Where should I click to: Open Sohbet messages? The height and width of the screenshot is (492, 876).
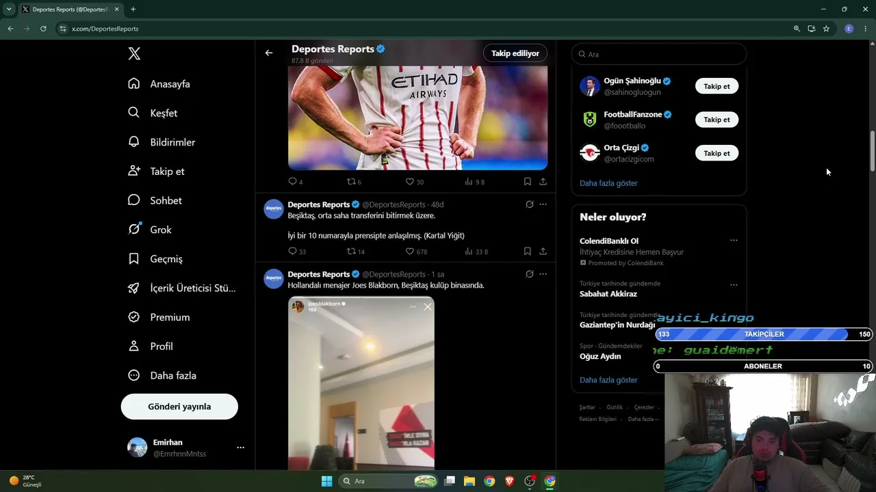(155, 200)
